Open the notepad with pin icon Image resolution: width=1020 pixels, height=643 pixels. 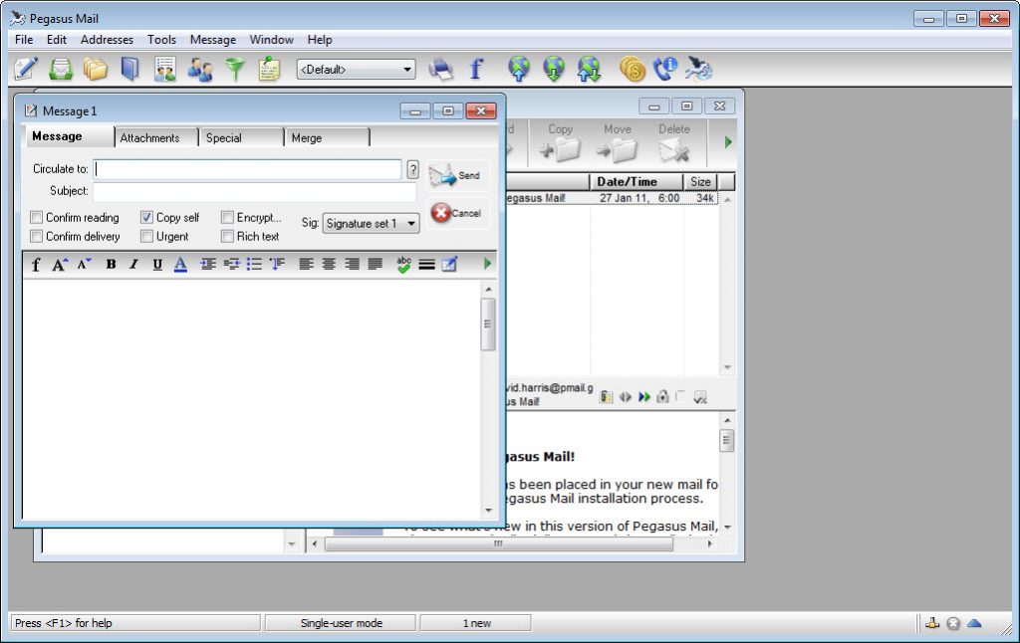click(x=269, y=69)
